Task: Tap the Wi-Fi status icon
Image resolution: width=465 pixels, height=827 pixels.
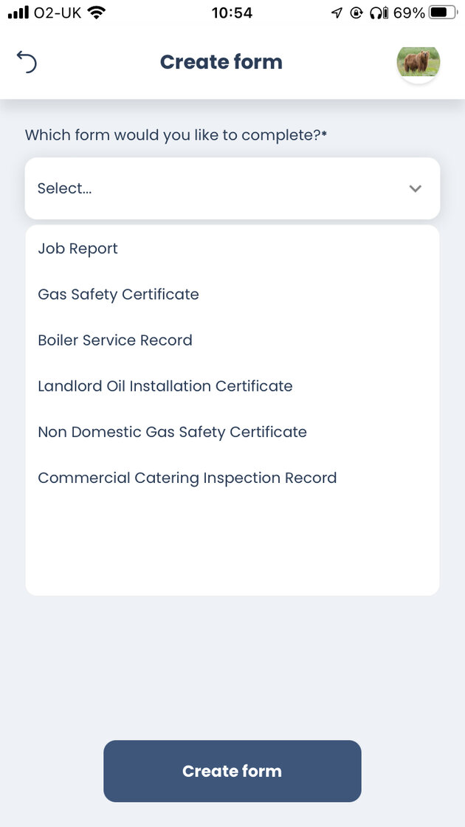Action: (x=96, y=13)
